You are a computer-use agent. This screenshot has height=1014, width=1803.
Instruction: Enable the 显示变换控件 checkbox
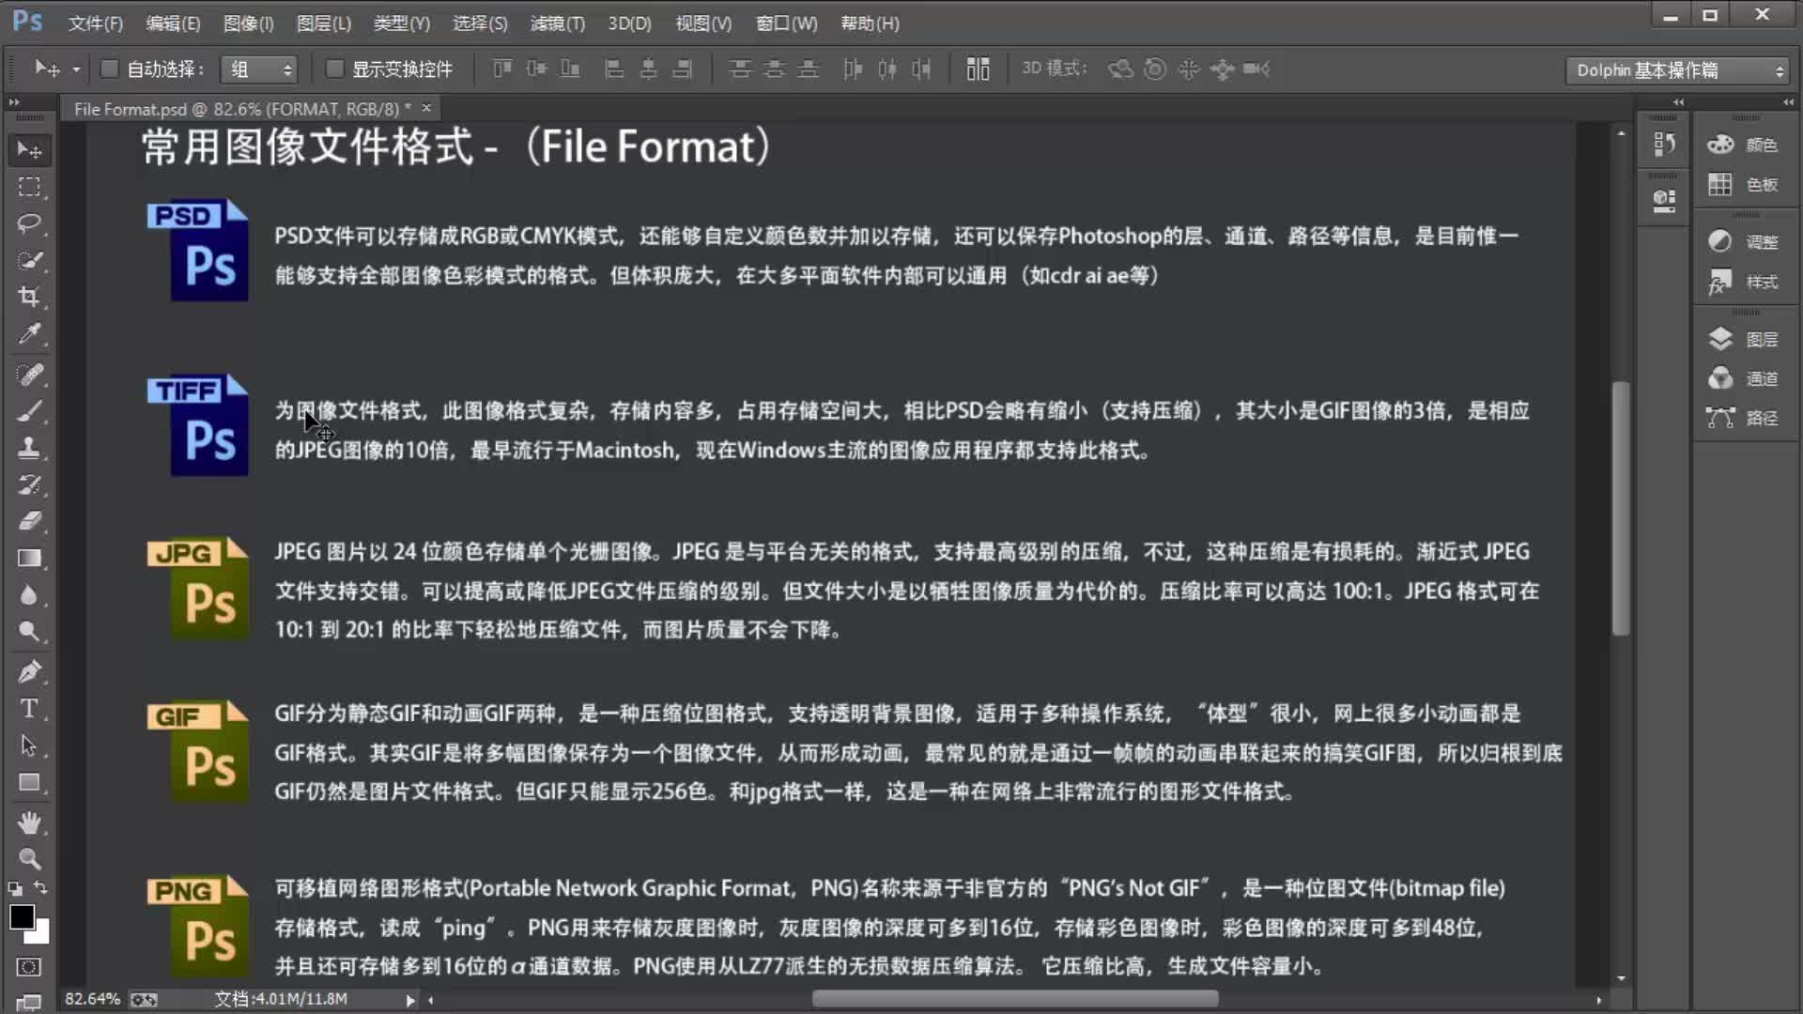coord(334,69)
